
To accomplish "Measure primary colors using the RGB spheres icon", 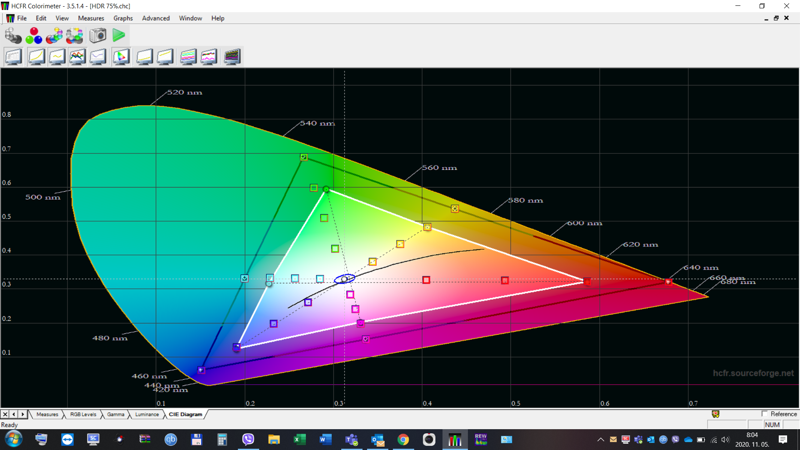I will coord(33,35).
